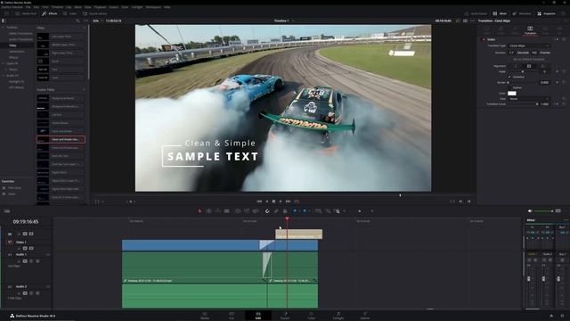This screenshot has width=570, height=321.
Task: Open the border Style dropdown
Action: click(529, 99)
